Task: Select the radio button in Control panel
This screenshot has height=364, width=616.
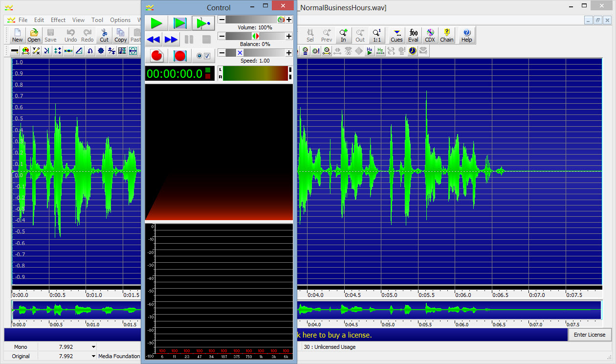Action: click(199, 56)
